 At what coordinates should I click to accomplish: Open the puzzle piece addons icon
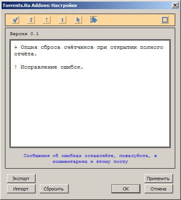[x=94, y=20]
